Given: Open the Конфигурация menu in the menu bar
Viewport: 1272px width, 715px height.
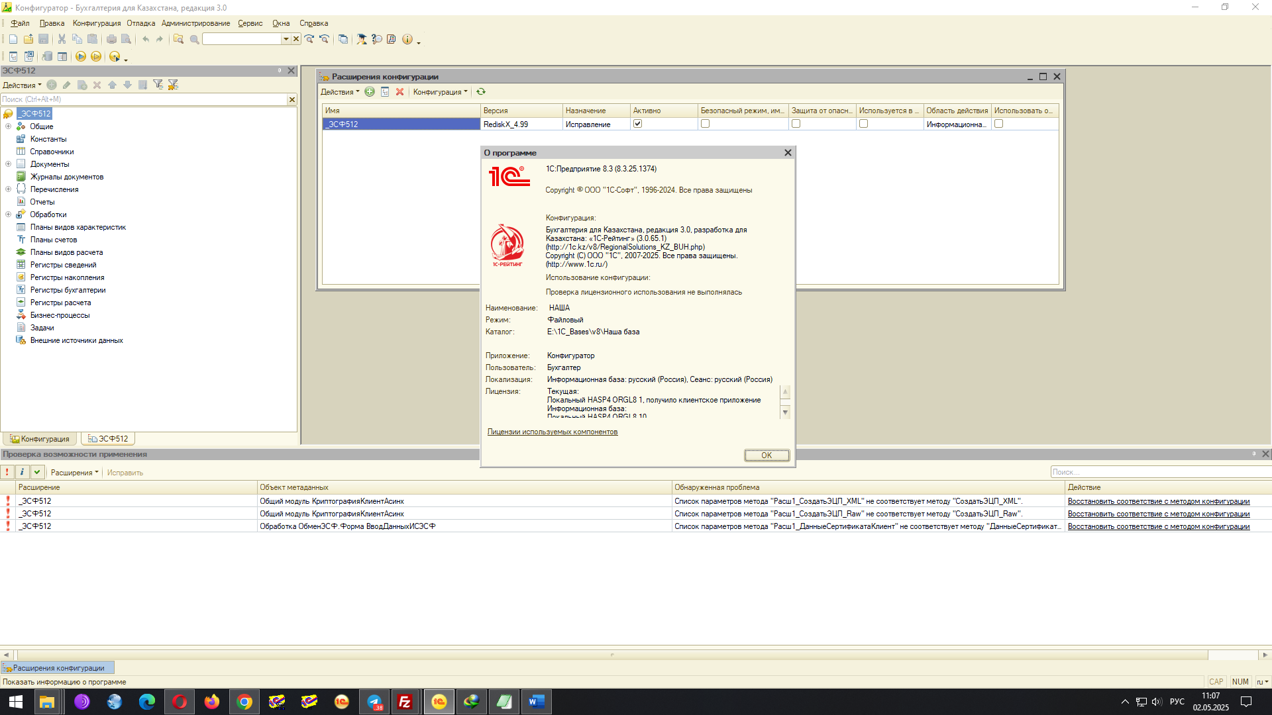Looking at the screenshot, I should [97, 23].
